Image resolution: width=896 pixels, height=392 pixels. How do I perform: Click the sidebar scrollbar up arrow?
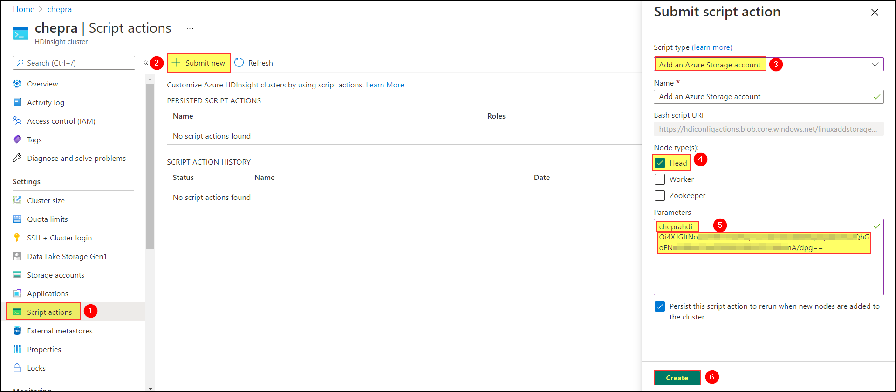tap(150, 80)
